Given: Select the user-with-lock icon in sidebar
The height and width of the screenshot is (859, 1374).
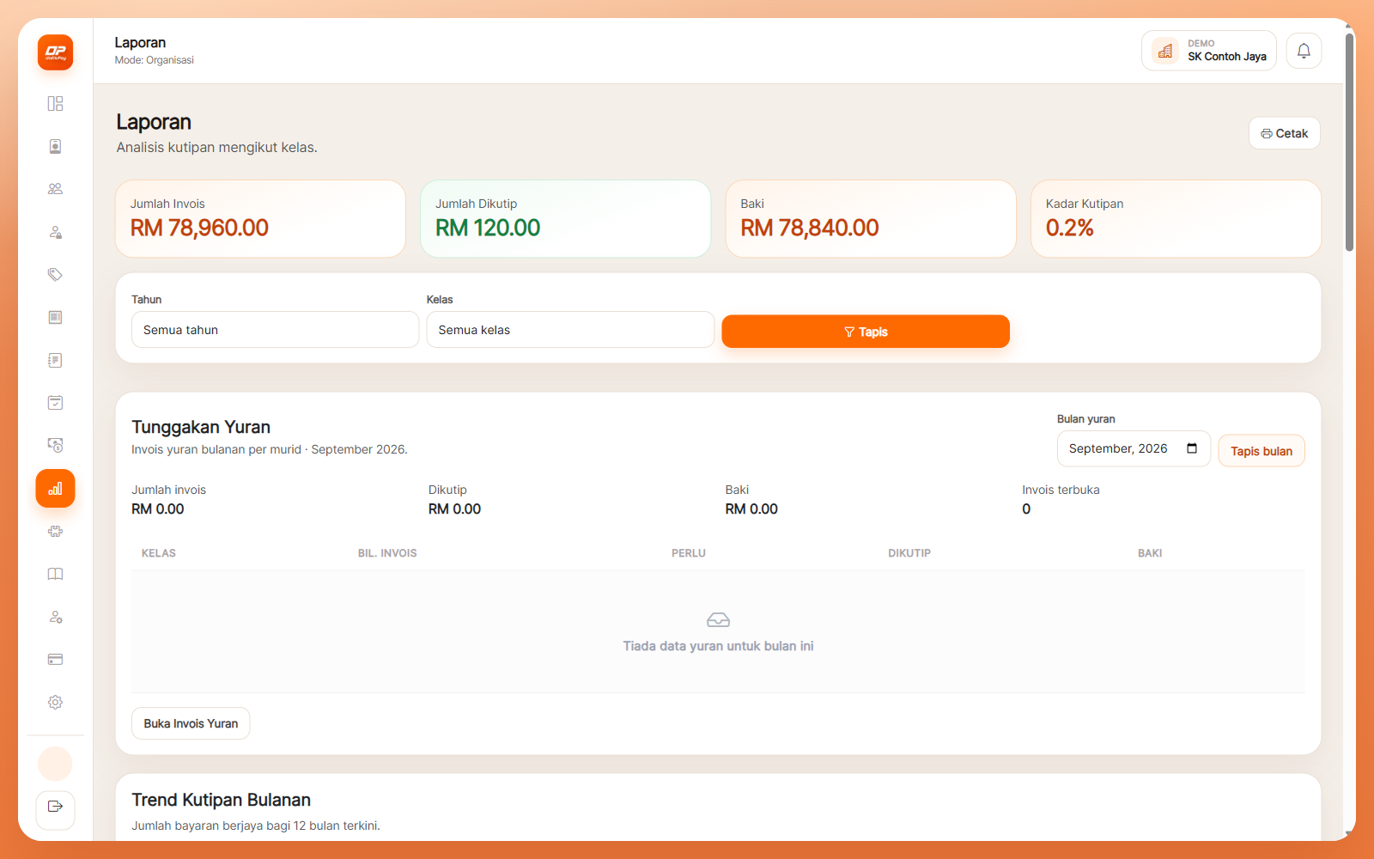Looking at the screenshot, I should (x=55, y=232).
